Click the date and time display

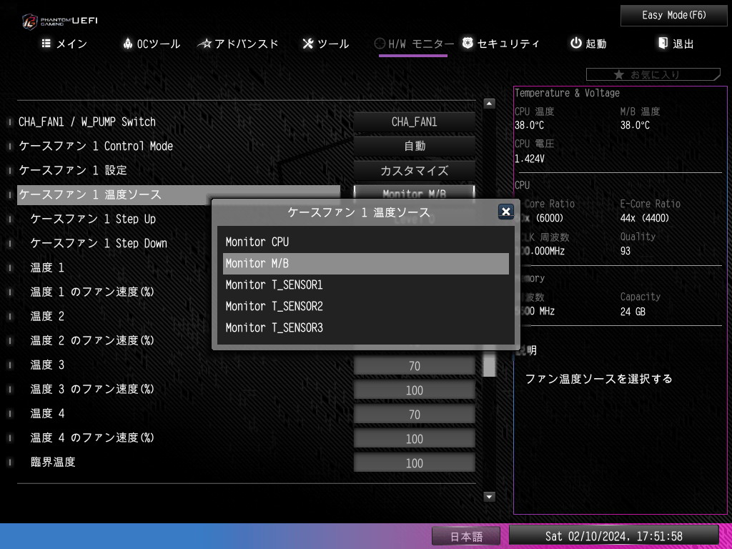[x=613, y=536]
